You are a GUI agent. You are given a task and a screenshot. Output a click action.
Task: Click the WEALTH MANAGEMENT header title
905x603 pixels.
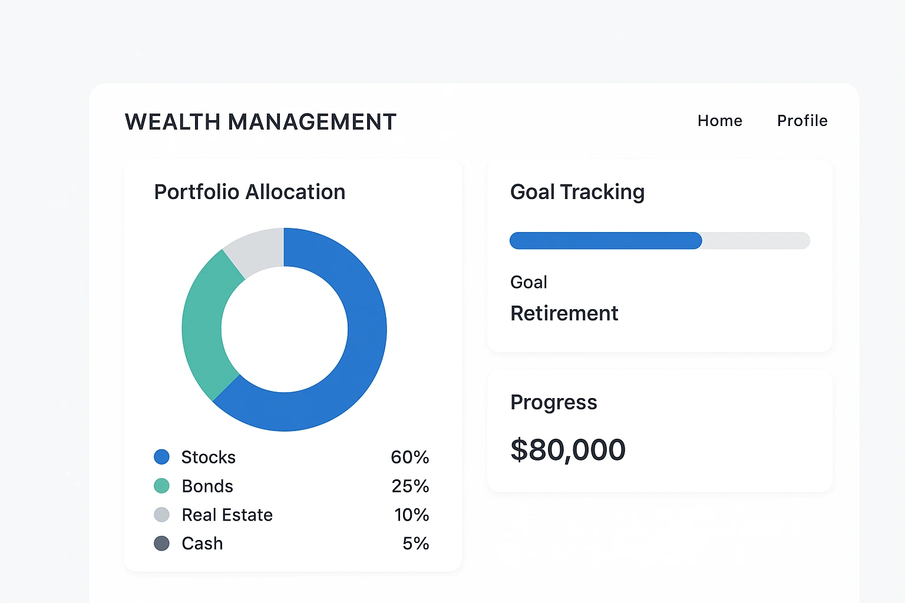[260, 122]
